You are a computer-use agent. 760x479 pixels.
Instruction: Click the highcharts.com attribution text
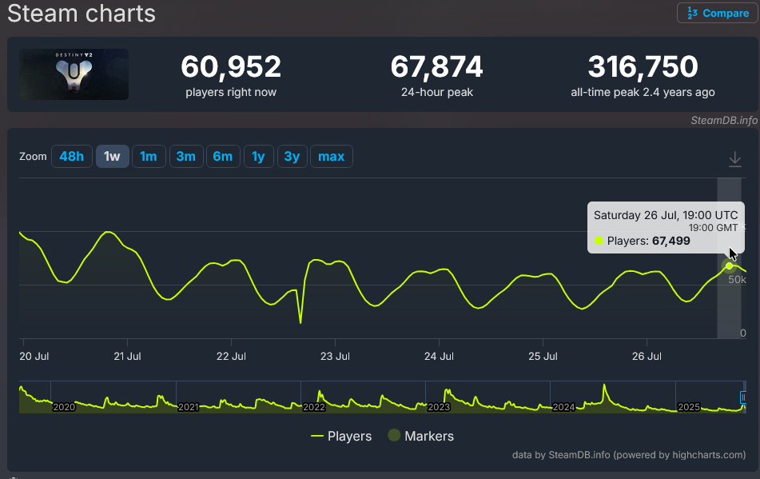[629, 455]
